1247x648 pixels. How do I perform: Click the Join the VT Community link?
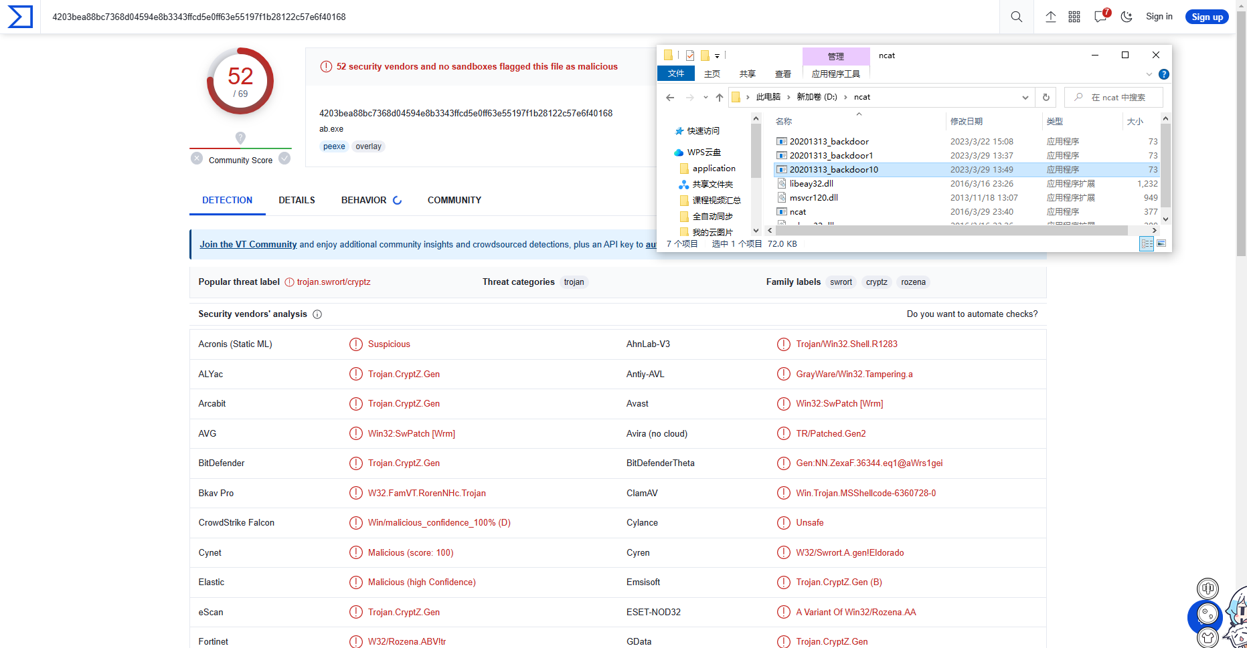click(248, 245)
